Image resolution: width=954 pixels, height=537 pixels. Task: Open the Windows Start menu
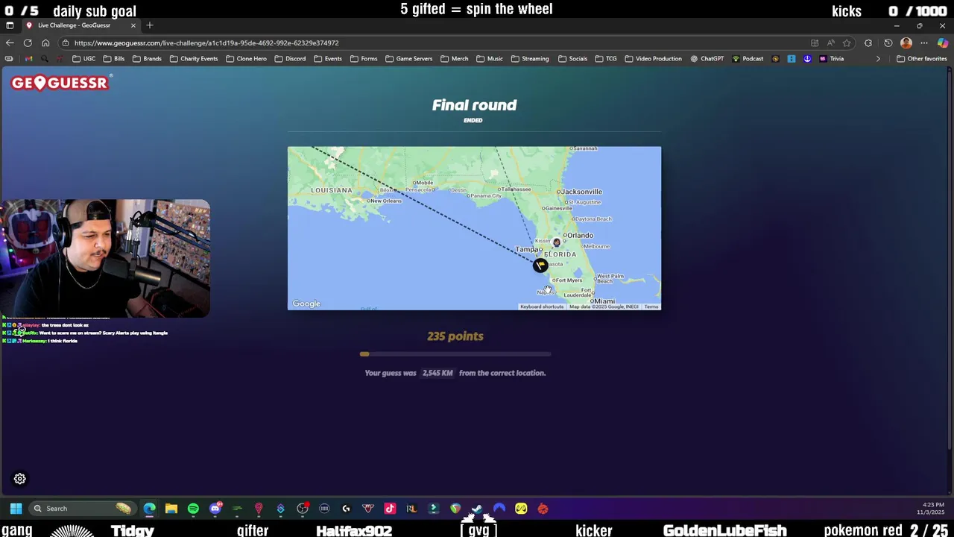[x=16, y=509]
